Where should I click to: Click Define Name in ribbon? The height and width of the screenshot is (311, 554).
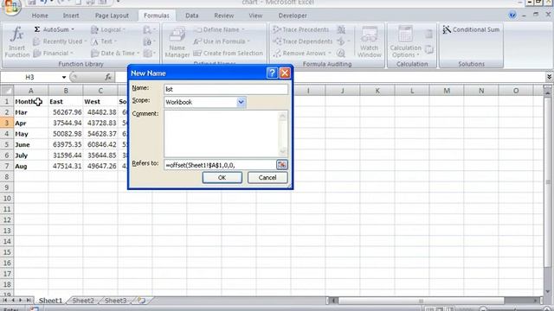point(220,29)
